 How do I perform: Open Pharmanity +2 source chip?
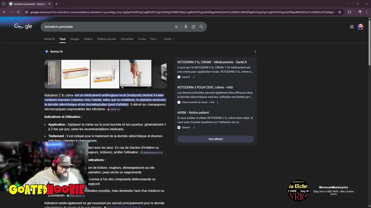pyautogui.click(x=76, y=196)
